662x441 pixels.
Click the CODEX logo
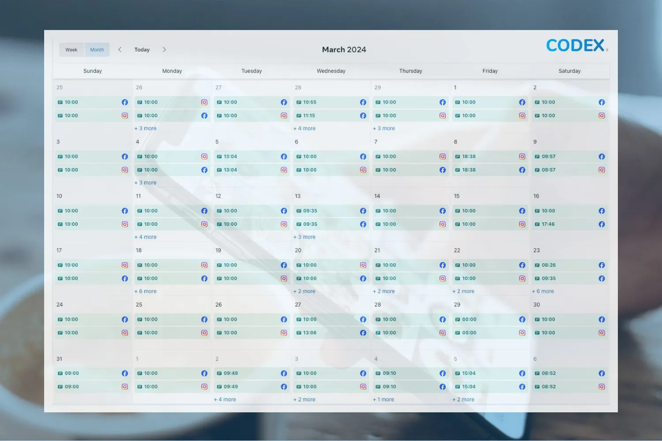coord(577,45)
